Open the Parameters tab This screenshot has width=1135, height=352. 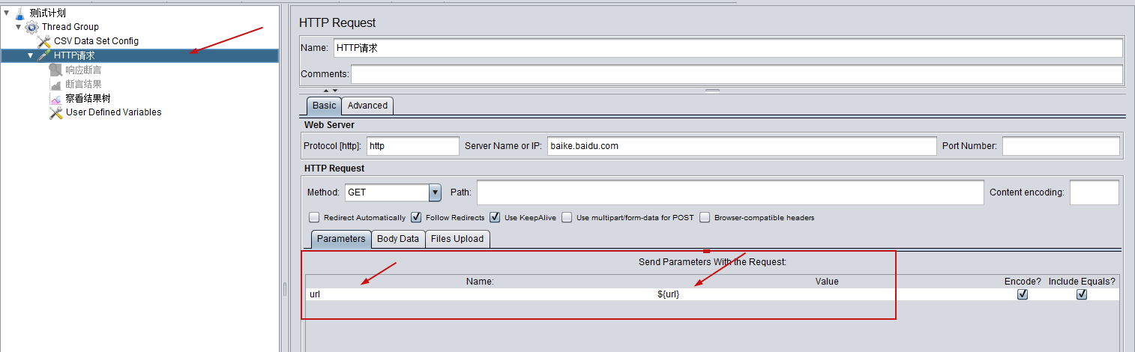pos(341,239)
